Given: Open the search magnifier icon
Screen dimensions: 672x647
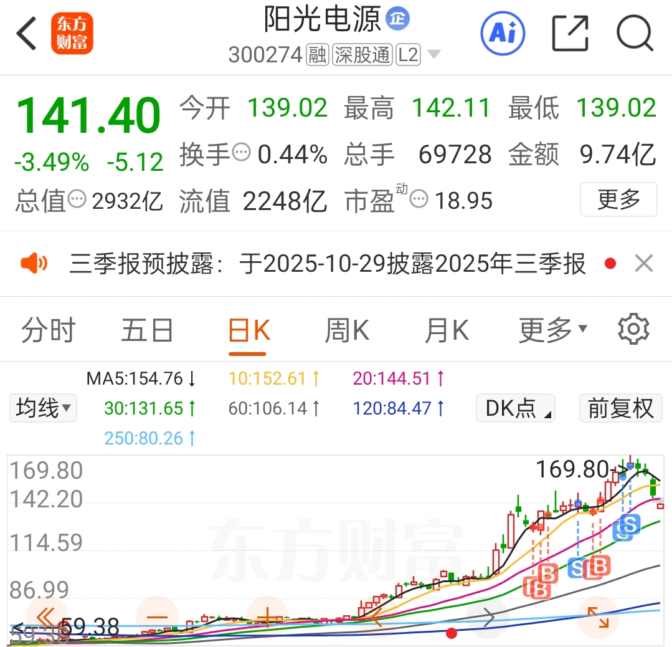Looking at the screenshot, I should (x=635, y=34).
